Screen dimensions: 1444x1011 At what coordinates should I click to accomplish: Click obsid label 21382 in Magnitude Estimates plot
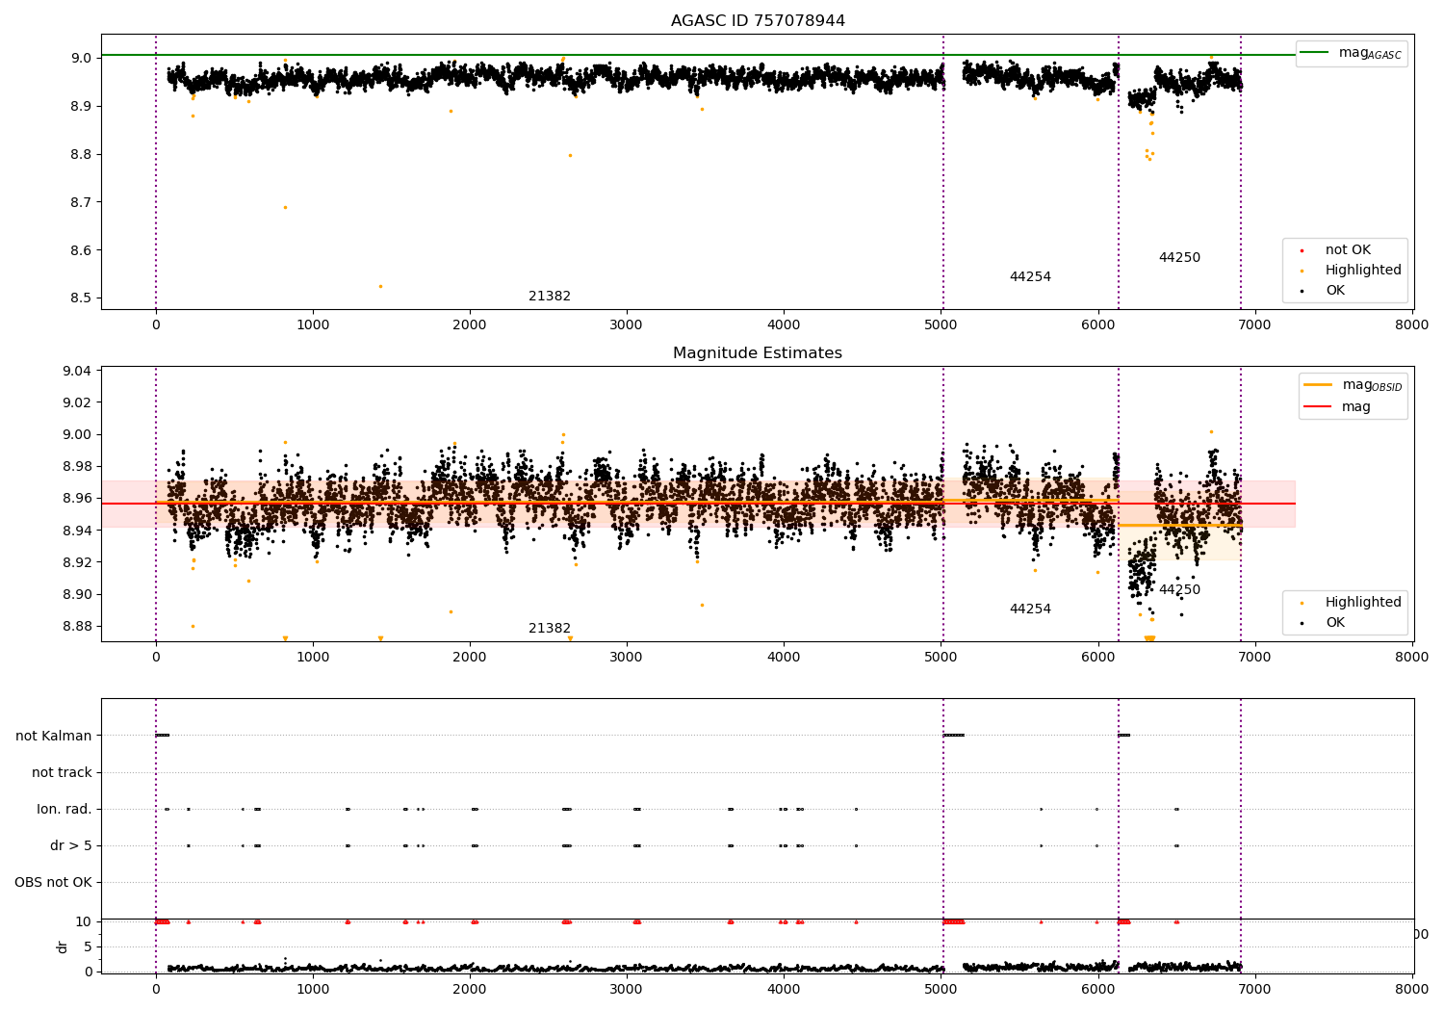pos(550,629)
